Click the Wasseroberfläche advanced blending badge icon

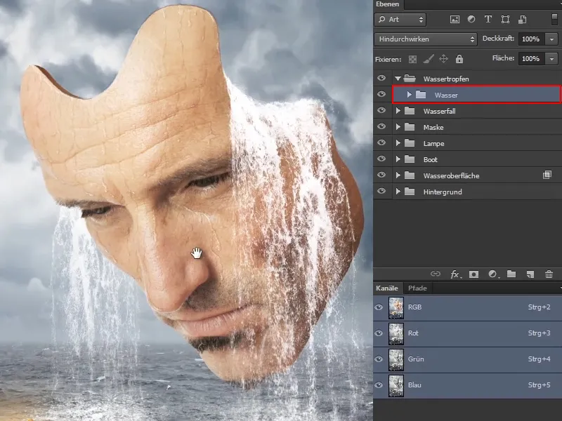point(547,175)
